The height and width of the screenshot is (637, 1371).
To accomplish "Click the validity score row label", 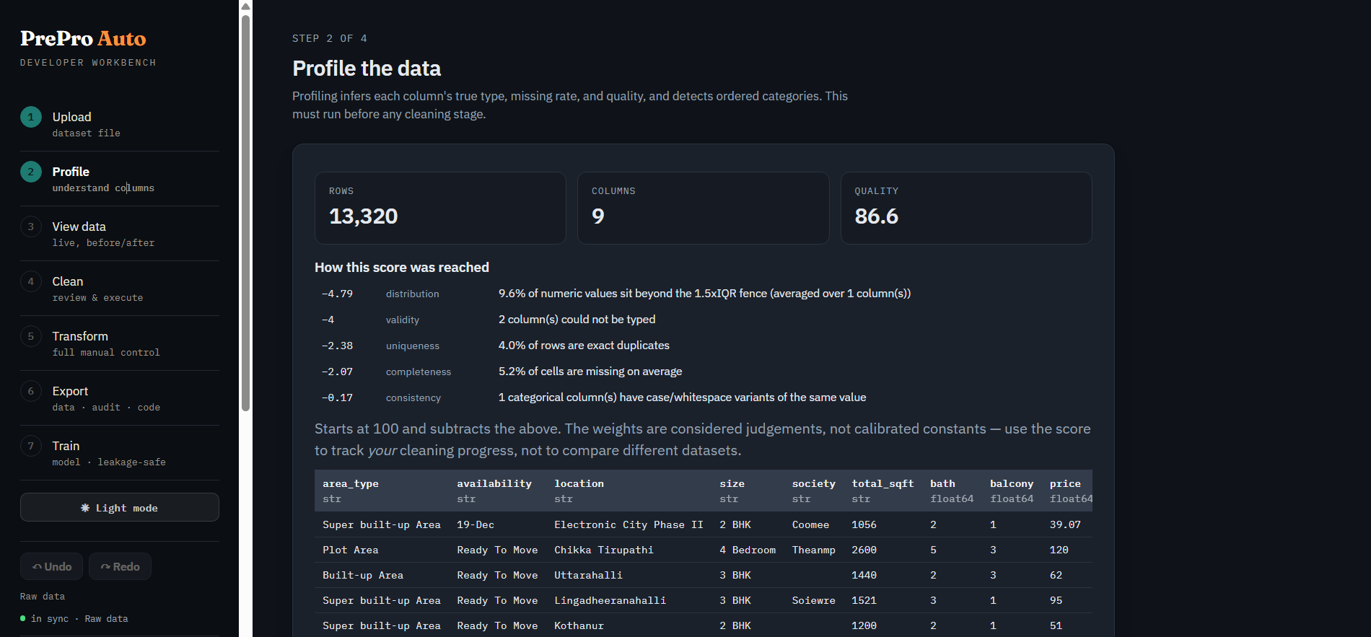I will 403,320.
